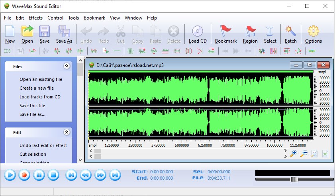335x196 pixels.
Task: Collapse the Edit panel chevron
Action: 67,132
